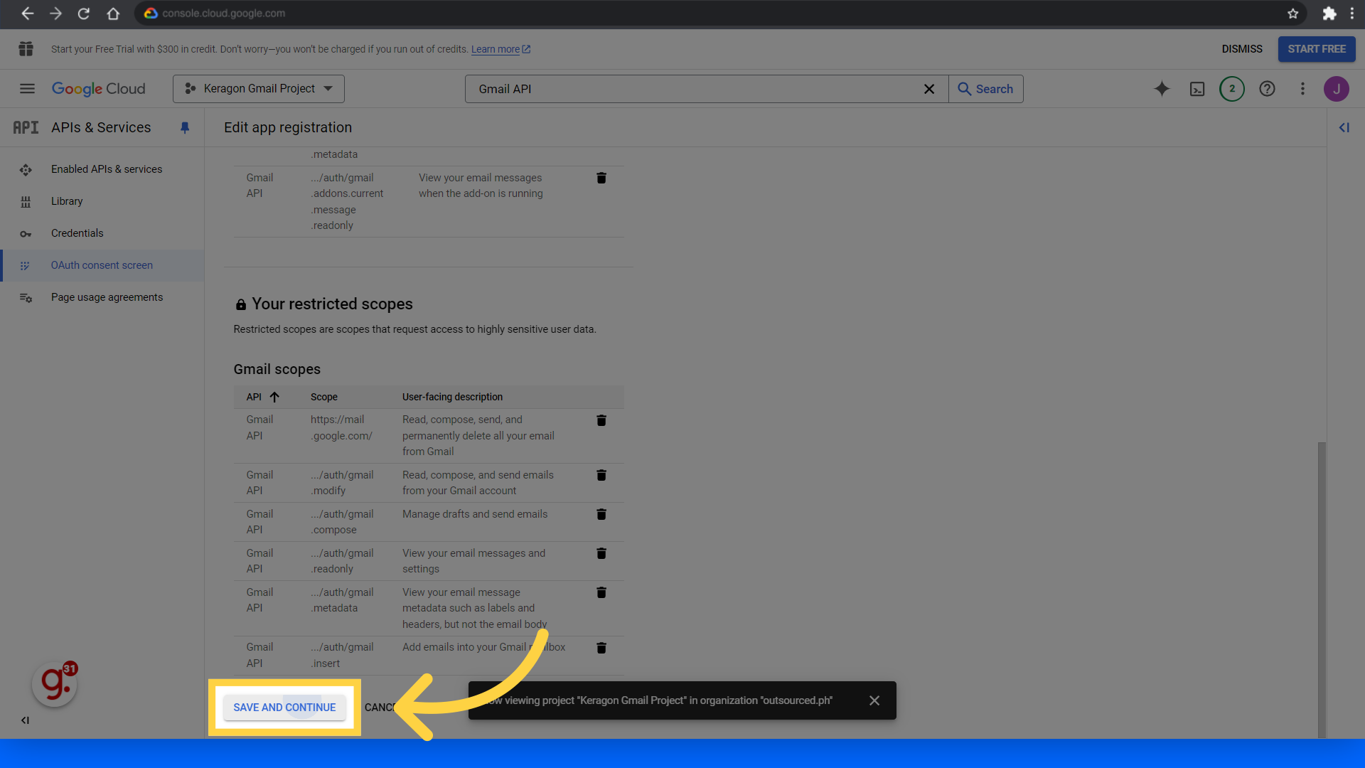Reload the current page
This screenshot has height=768, width=1365.
tap(84, 14)
